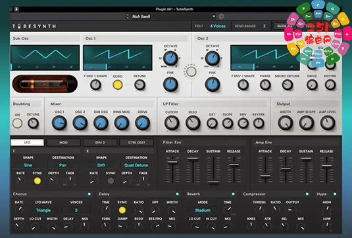Viewport: 352px width, 238px height.
Task: Select the fourth waveform icon in Osc 1 display
Action: pyautogui.click(x=143, y=67)
